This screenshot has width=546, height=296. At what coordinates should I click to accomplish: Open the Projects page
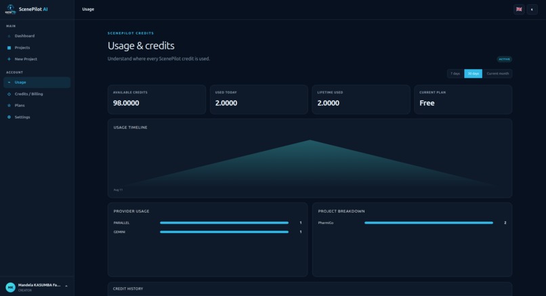pyautogui.click(x=37, y=47)
